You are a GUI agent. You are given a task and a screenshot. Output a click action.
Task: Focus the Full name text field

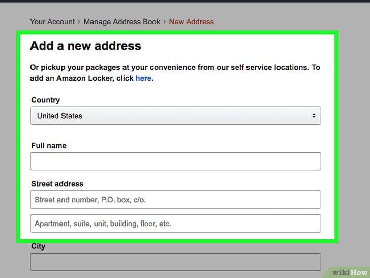pyautogui.click(x=175, y=161)
